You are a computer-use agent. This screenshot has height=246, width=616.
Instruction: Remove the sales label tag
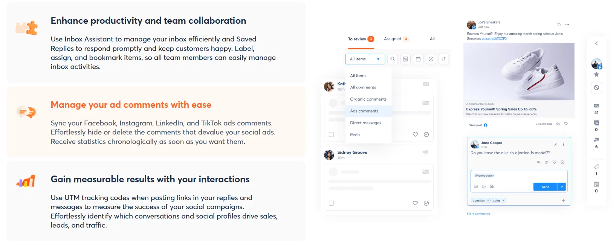tap(503, 200)
